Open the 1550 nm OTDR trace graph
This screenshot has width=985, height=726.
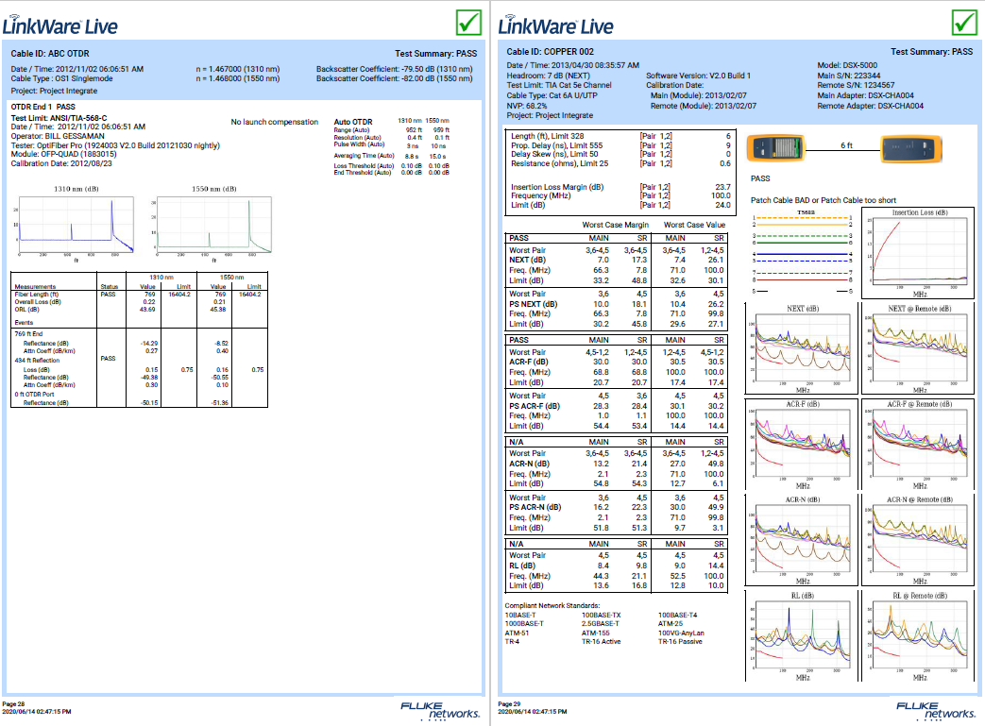click(x=212, y=223)
